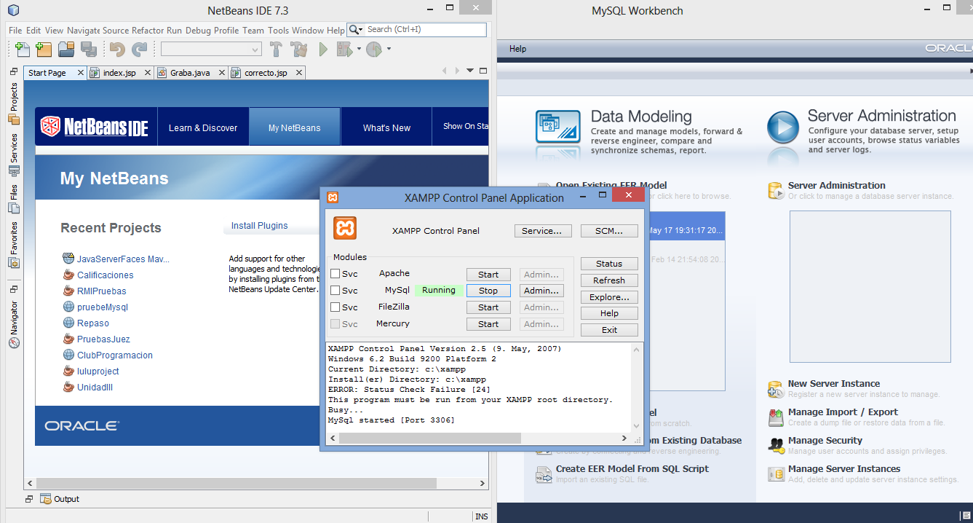Click the Explore... button in XAMPP panel

point(609,297)
